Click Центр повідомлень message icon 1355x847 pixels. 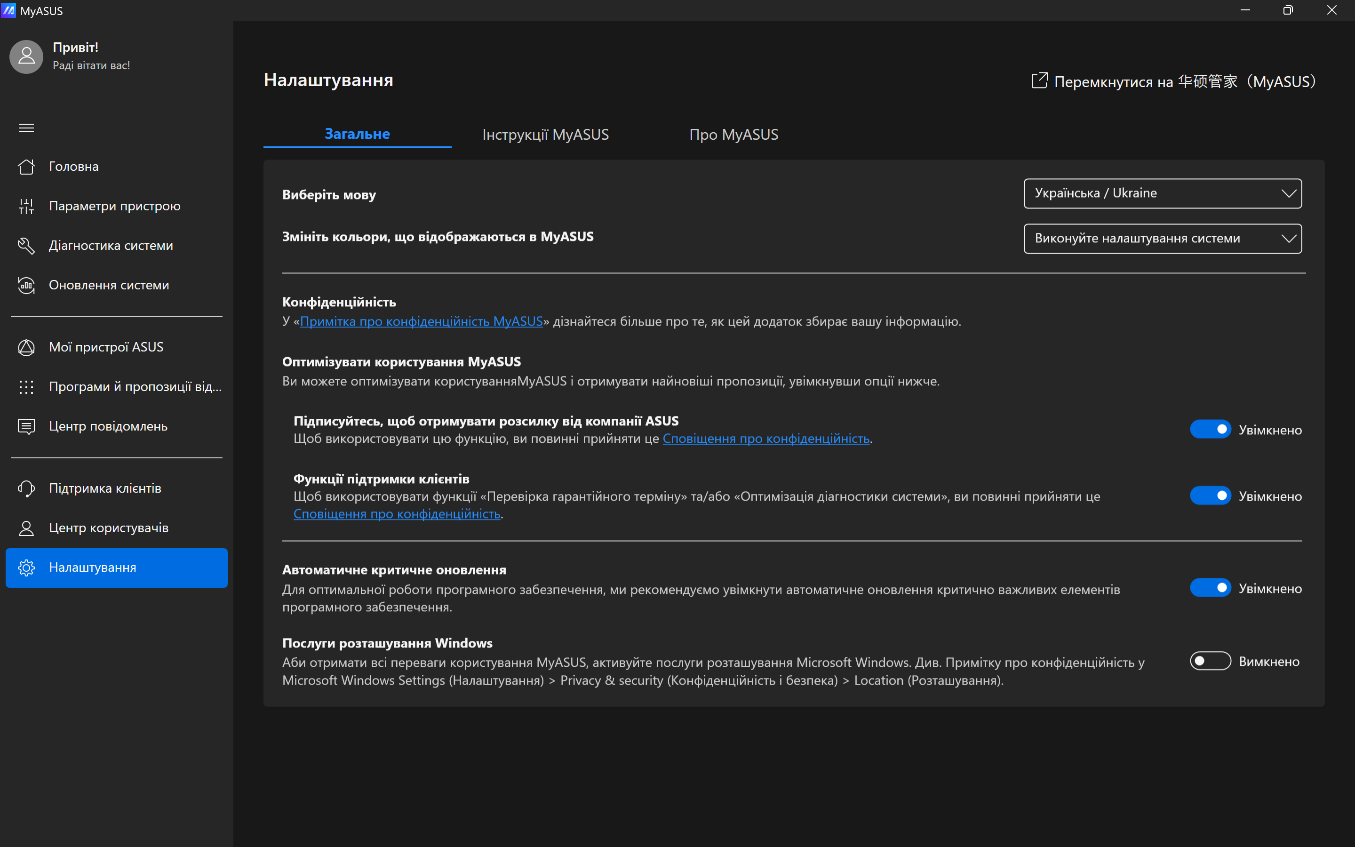point(26,426)
